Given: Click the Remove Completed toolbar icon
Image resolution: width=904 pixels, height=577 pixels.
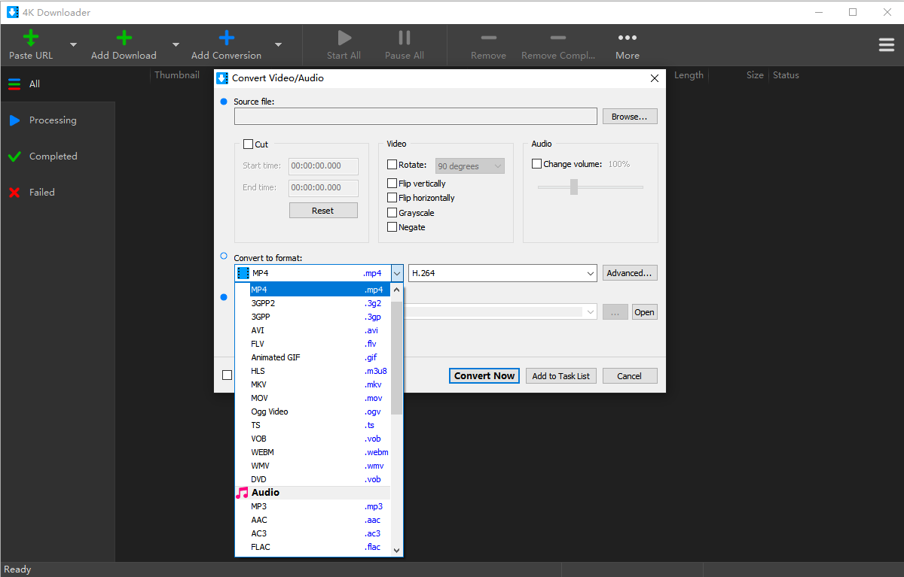Looking at the screenshot, I should pyautogui.click(x=558, y=38).
